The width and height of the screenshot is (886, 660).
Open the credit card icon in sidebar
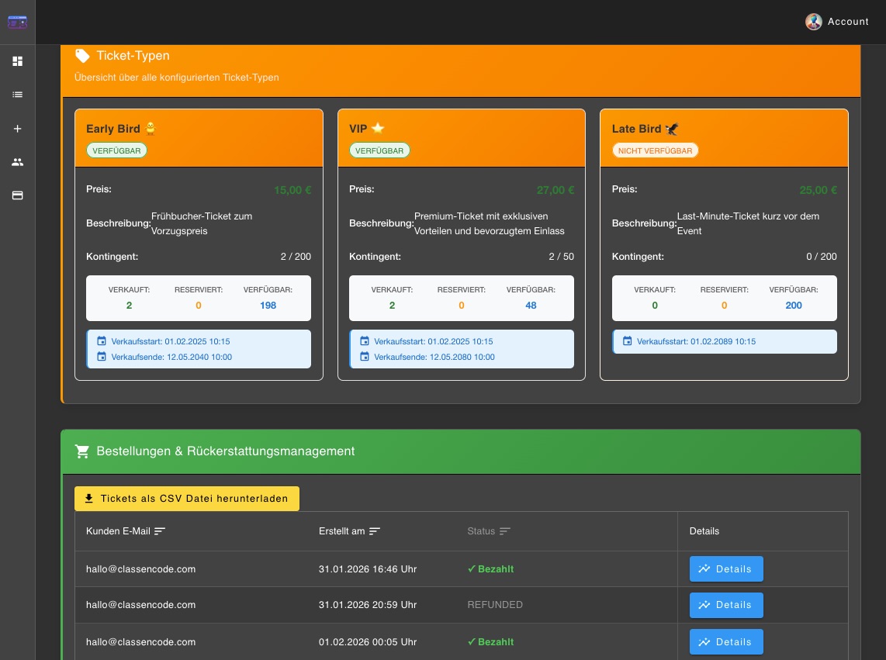pyautogui.click(x=17, y=195)
